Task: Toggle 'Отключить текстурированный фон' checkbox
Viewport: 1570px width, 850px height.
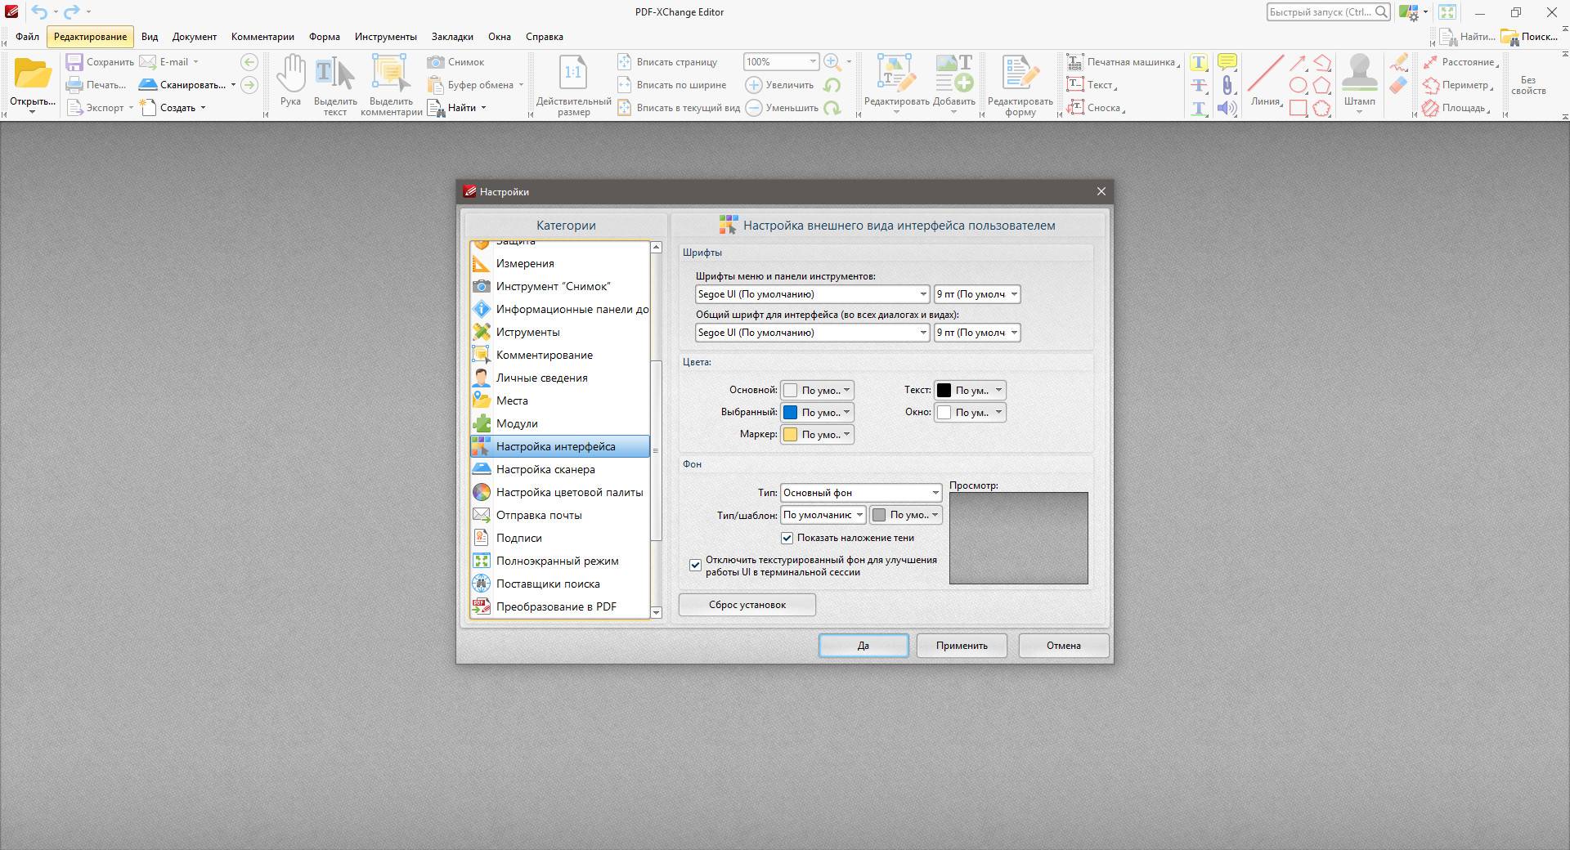Action: pos(696,566)
